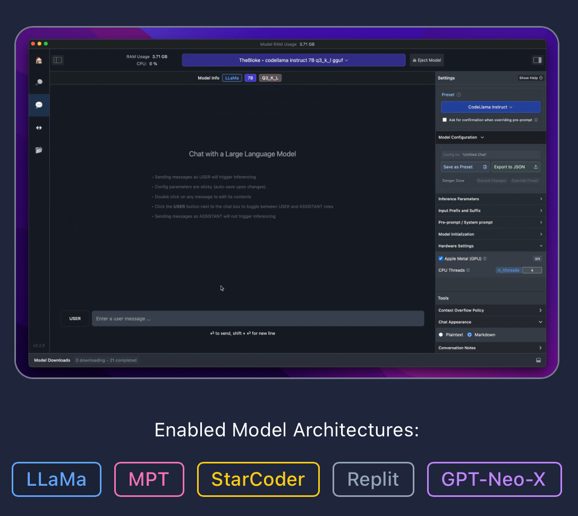The height and width of the screenshot is (516, 578).
Task: Enable confirmation when overriding pre-prompt
Action: pyautogui.click(x=445, y=119)
